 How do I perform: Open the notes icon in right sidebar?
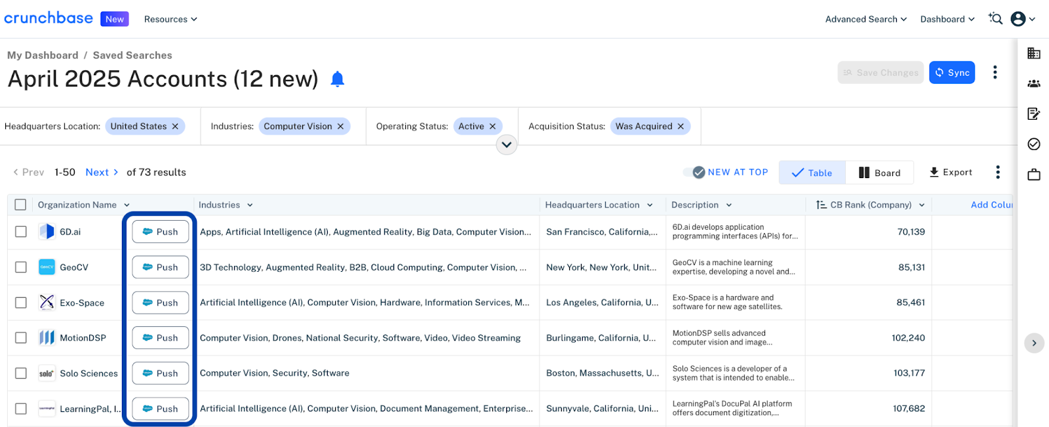(1034, 114)
